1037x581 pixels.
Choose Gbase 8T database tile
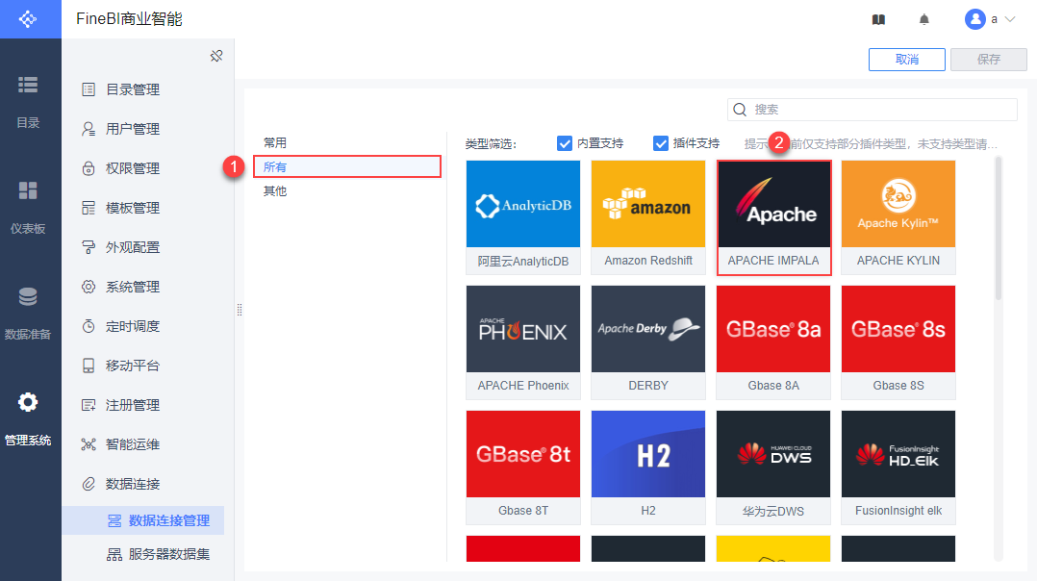523,467
